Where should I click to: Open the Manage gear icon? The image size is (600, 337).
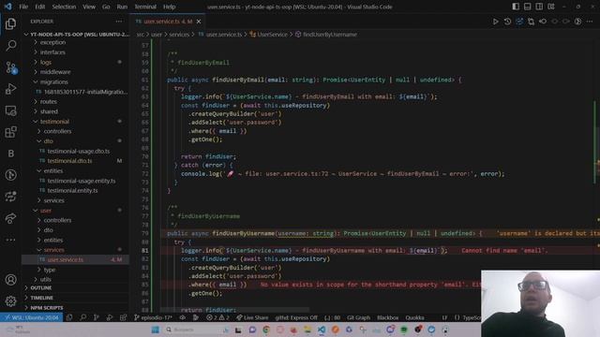10,301
